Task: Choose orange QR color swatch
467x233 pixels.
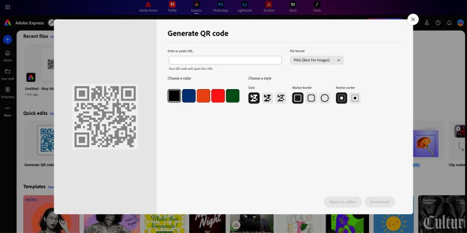Action: (203, 96)
